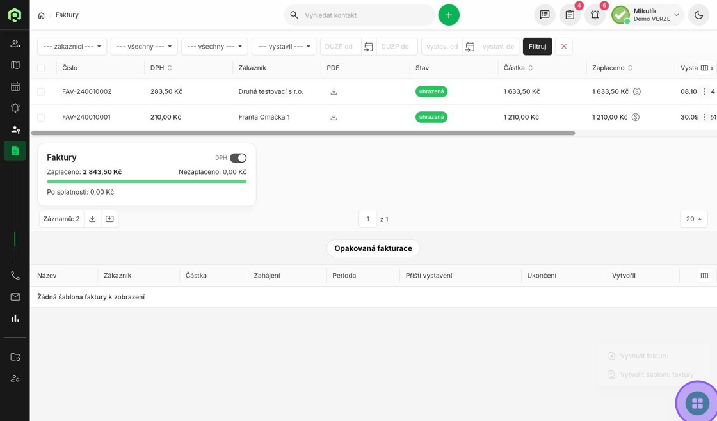The image size is (717, 421).
Task: Click the horizontal scrollbar under invoices table
Action: [303, 133]
